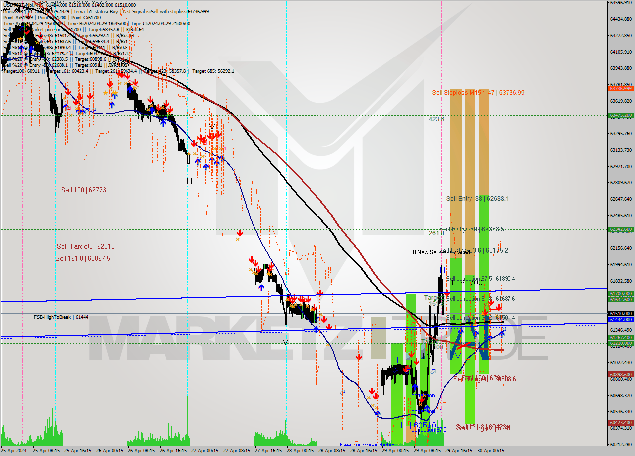
Task: Select the 'Sell correction 87.5 | 61890.4' label
Action: click(481, 279)
